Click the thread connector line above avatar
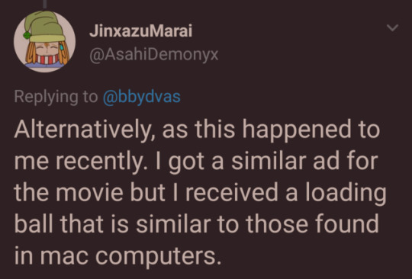 click(x=45, y=4)
